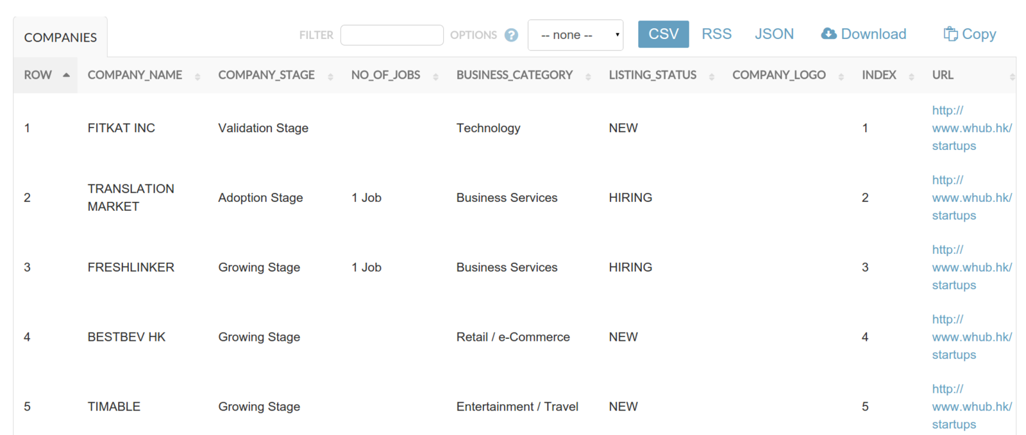The width and height of the screenshot is (1026, 435).
Task: Click the Copy clipboard icon
Action: click(x=950, y=33)
